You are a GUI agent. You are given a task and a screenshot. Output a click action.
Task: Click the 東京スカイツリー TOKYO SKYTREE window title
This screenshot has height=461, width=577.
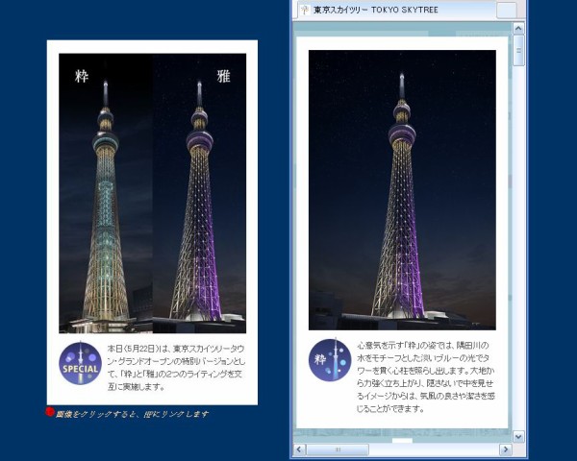(376, 10)
